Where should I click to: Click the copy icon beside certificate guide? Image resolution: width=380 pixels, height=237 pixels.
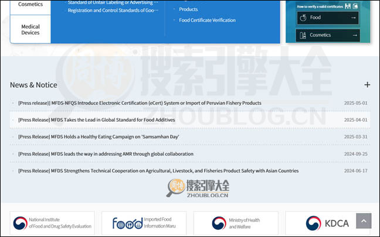point(355,6)
